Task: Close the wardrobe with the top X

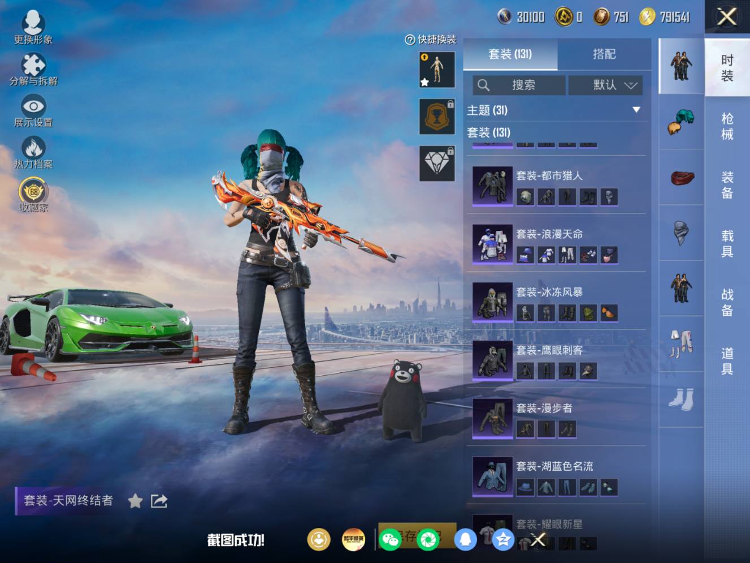Action: [727, 16]
